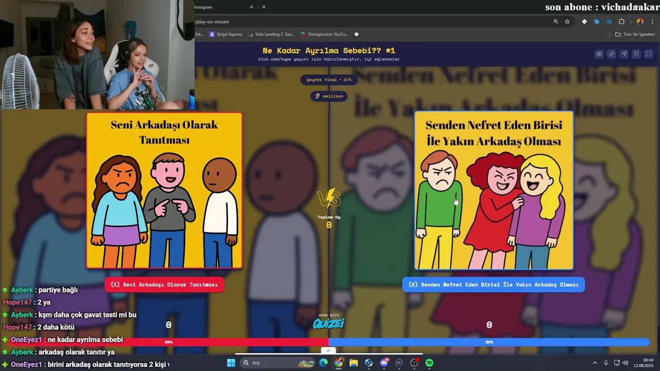Open the Extensions puzzle-piece menu
The image size is (660, 371).
pyautogui.click(x=621, y=22)
